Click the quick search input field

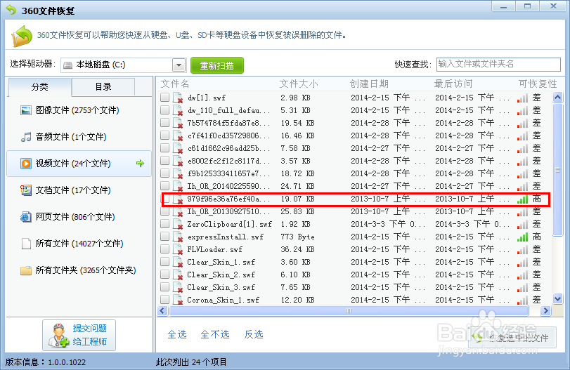tap(498, 65)
